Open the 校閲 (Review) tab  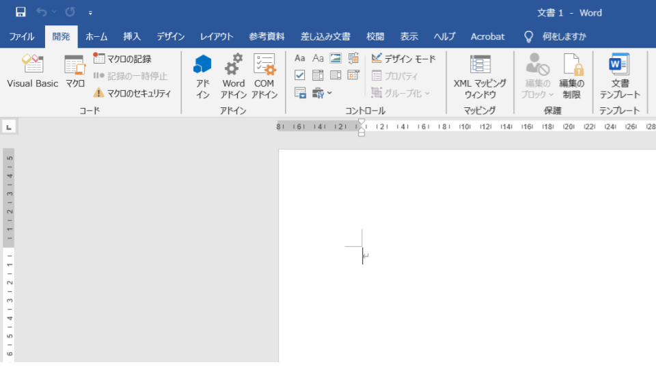click(x=375, y=37)
